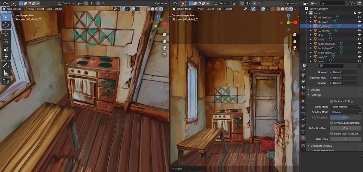The height and width of the screenshot is (172, 363).
Task: Open the Shadow Mode dropdown
Action: (346, 112)
